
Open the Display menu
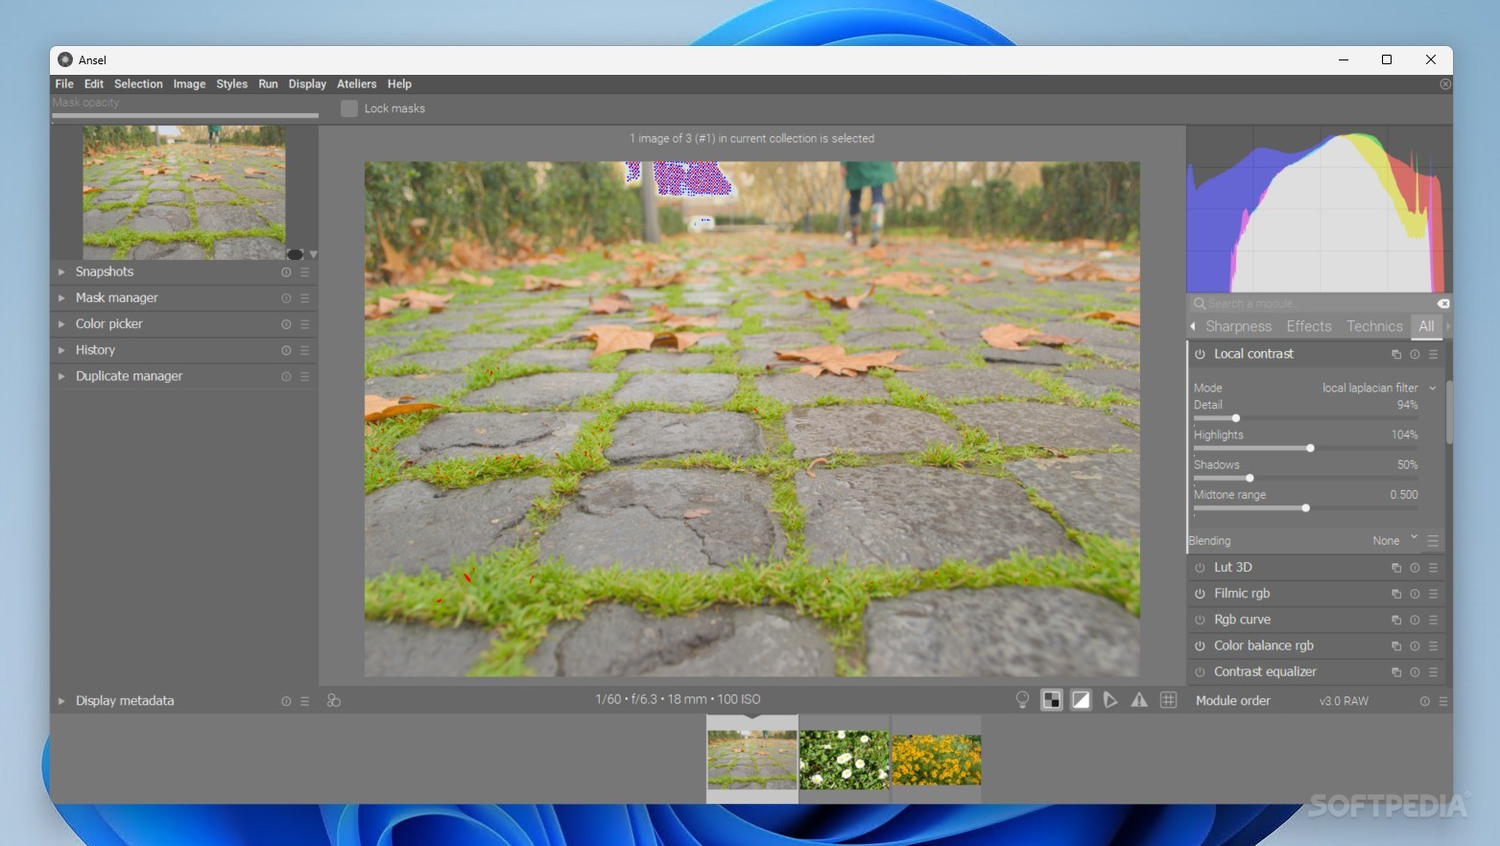coord(307,84)
